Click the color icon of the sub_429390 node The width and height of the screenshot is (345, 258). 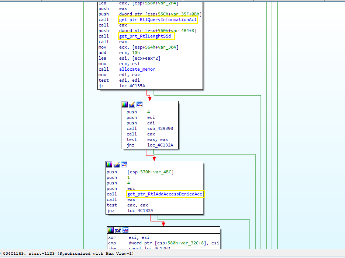[x=125, y=105]
